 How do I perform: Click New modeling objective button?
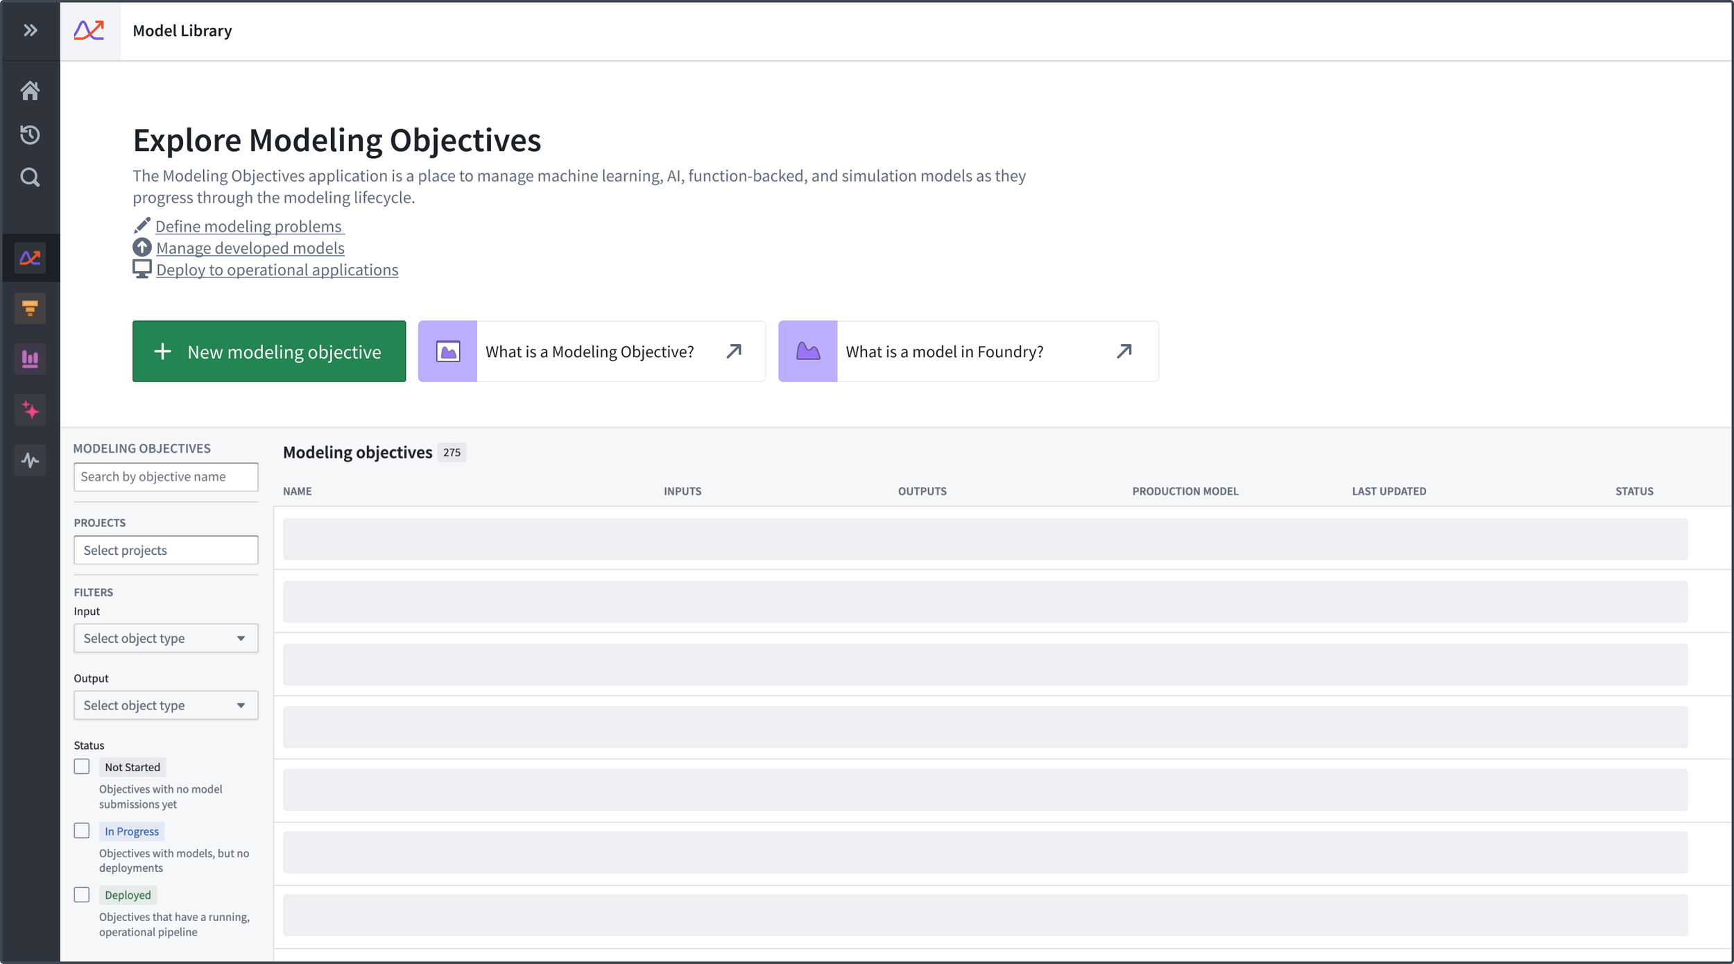click(269, 352)
